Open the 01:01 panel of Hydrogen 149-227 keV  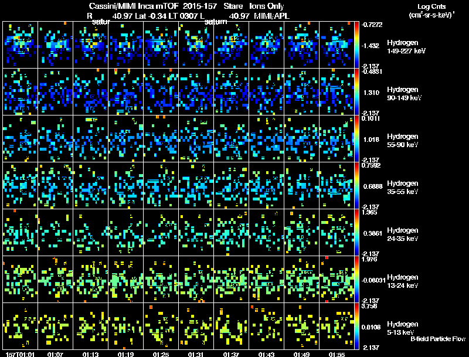20,45
